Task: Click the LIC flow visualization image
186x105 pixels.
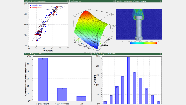Action: coord(139,24)
